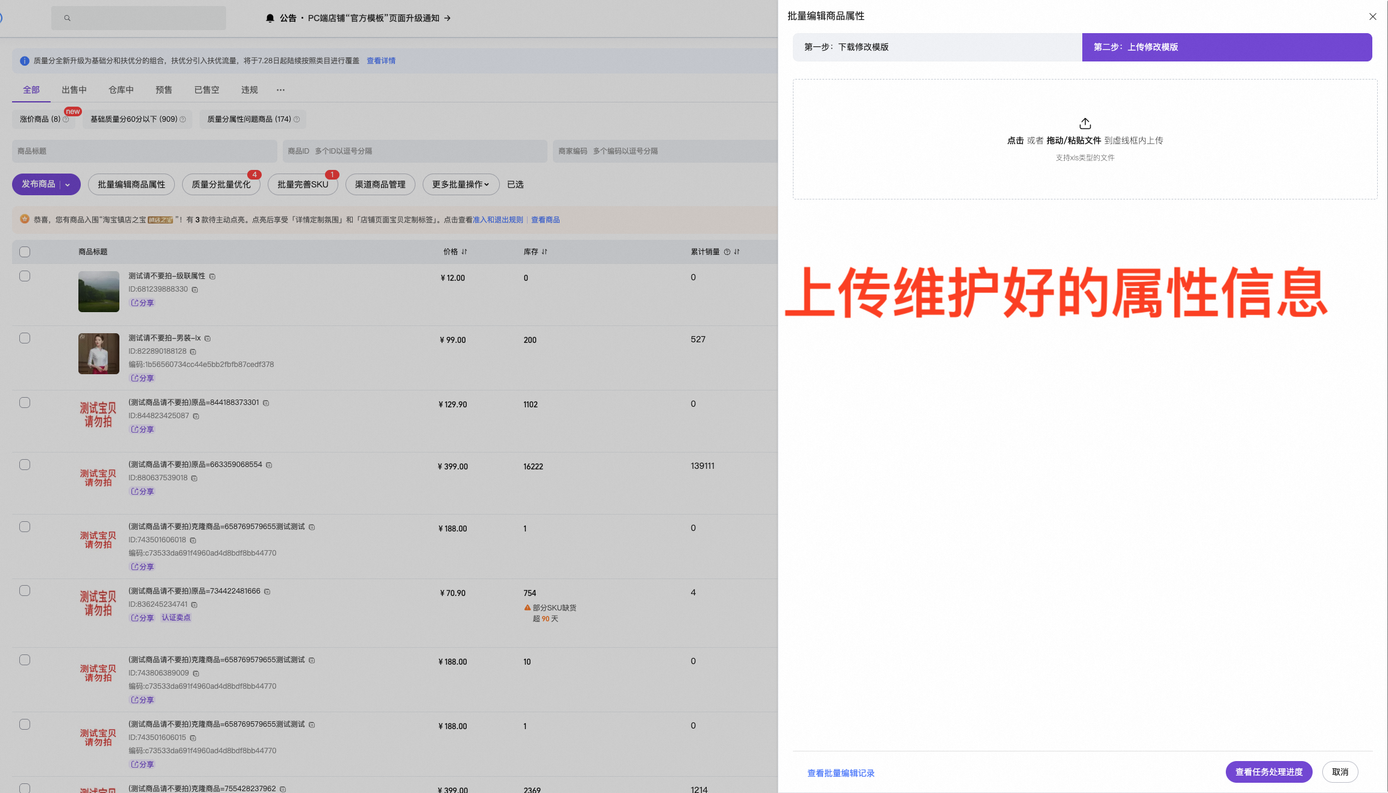Copy ID 743806389009 icon
Image resolution: width=1388 pixels, height=793 pixels.
(x=196, y=674)
